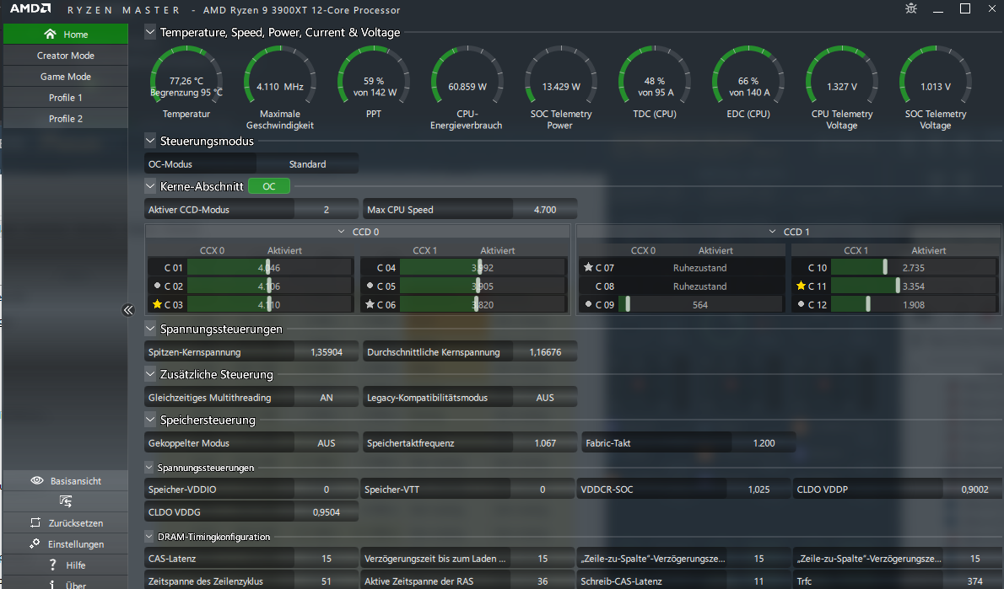1004x589 pixels.
Task: Click the Basisansicht eye icon
Action: point(37,480)
